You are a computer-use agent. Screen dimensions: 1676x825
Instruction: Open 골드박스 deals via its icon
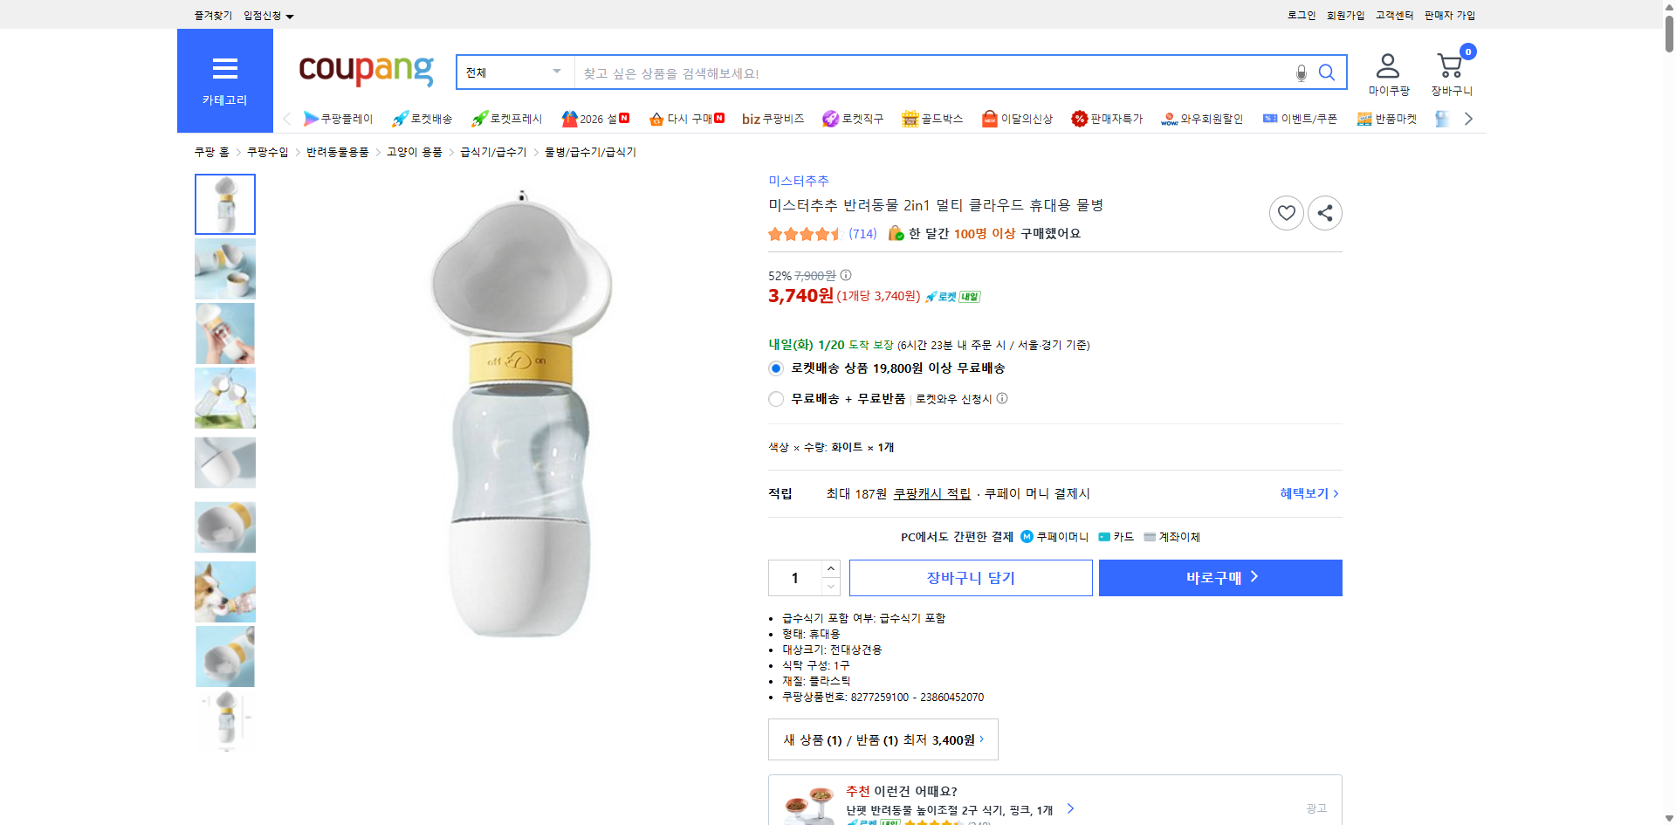tap(909, 118)
